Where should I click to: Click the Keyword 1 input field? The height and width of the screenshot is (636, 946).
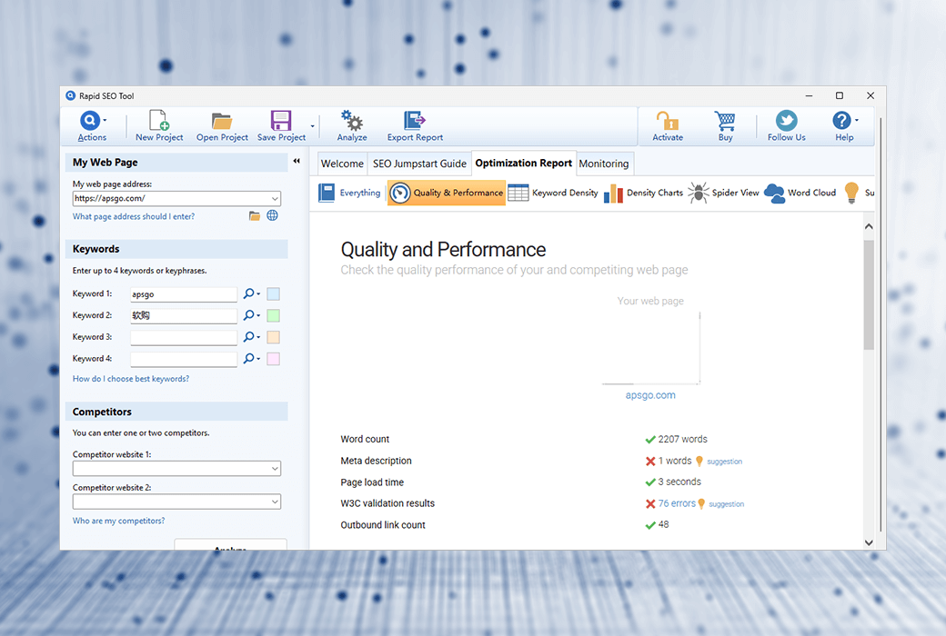pyautogui.click(x=184, y=294)
